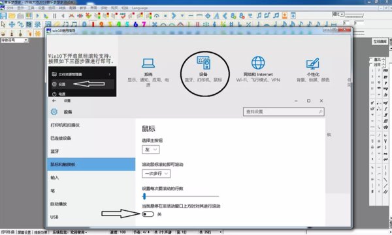Click the large blue left chevron icon
The height and width of the screenshot is (235, 392).
[225, 16]
